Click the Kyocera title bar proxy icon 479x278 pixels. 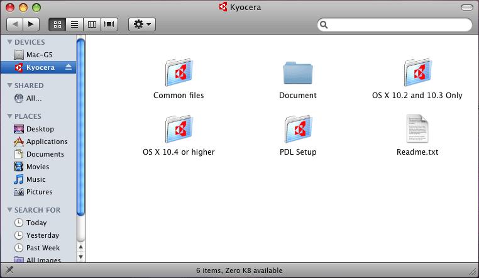click(223, 7)
